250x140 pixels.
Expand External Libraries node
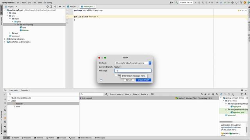click(x=5, y=39)
